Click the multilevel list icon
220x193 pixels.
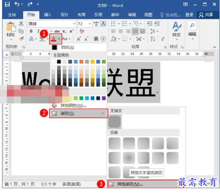tap(136, 23)
